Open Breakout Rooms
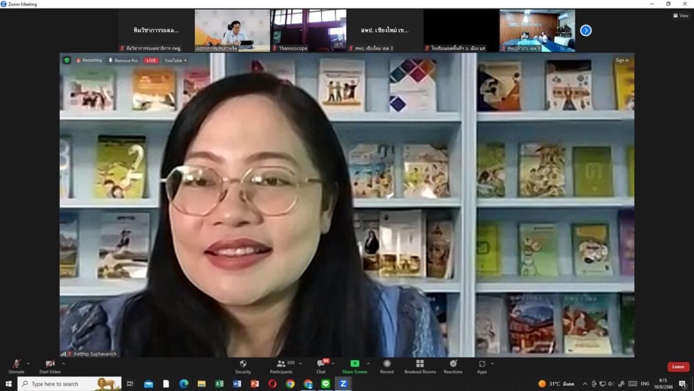This screenshot has width=694, height=391. point(420,365)
